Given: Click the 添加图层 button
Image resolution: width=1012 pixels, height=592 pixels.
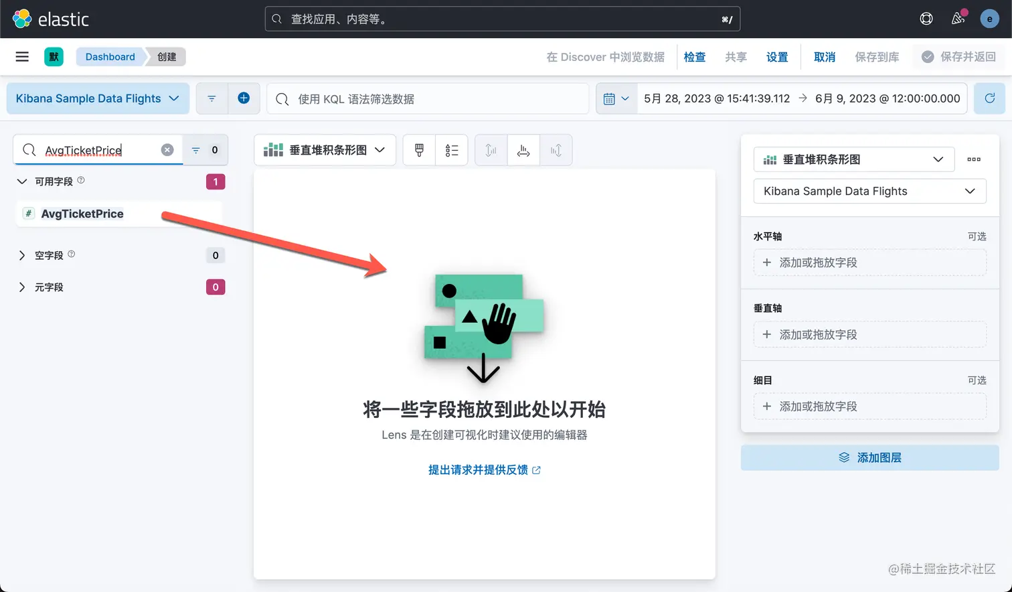Looking at the screenshot, I should 869,457.
